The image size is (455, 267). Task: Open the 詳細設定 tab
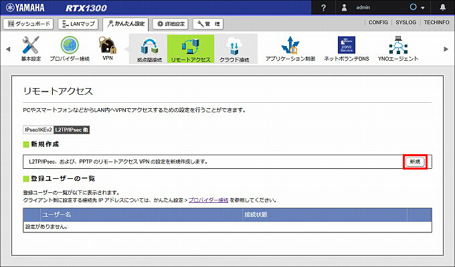click(171, 24)
